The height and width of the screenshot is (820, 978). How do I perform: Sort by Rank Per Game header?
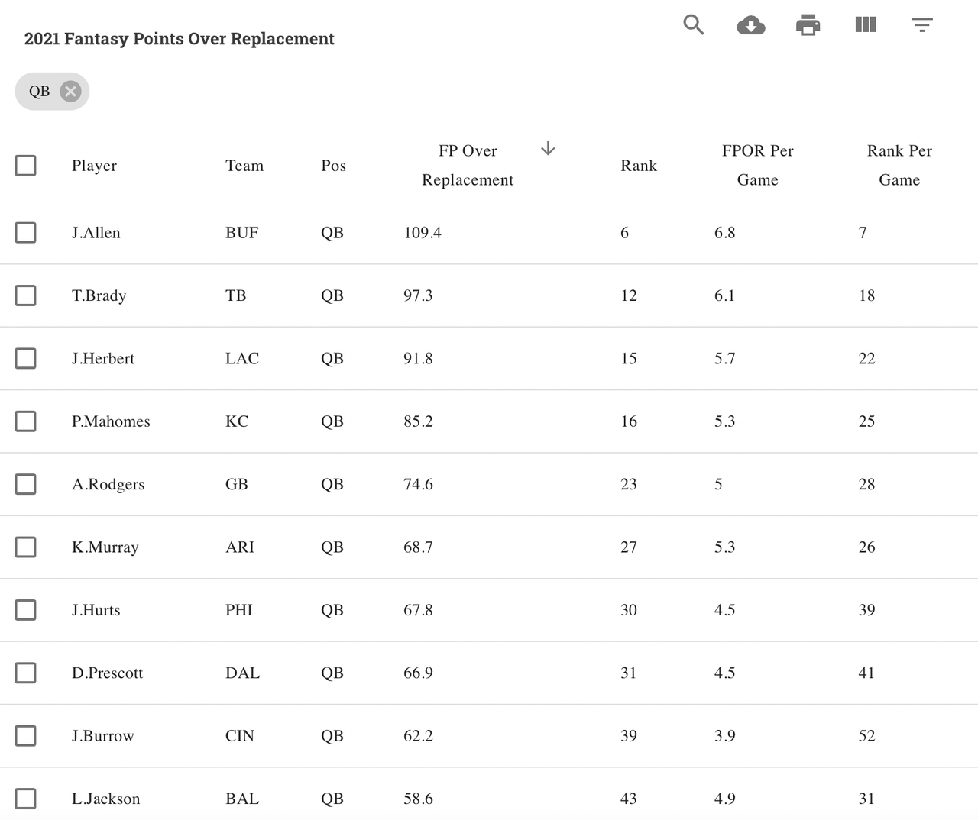pyautogui.click(x=899, y=166)
